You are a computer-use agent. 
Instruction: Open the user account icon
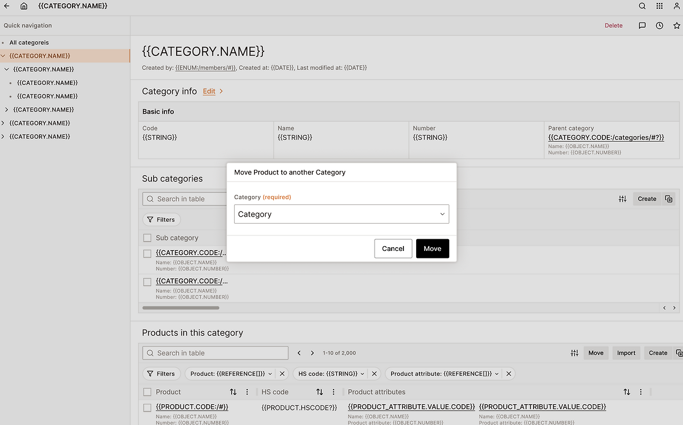[x=677, y=6]
